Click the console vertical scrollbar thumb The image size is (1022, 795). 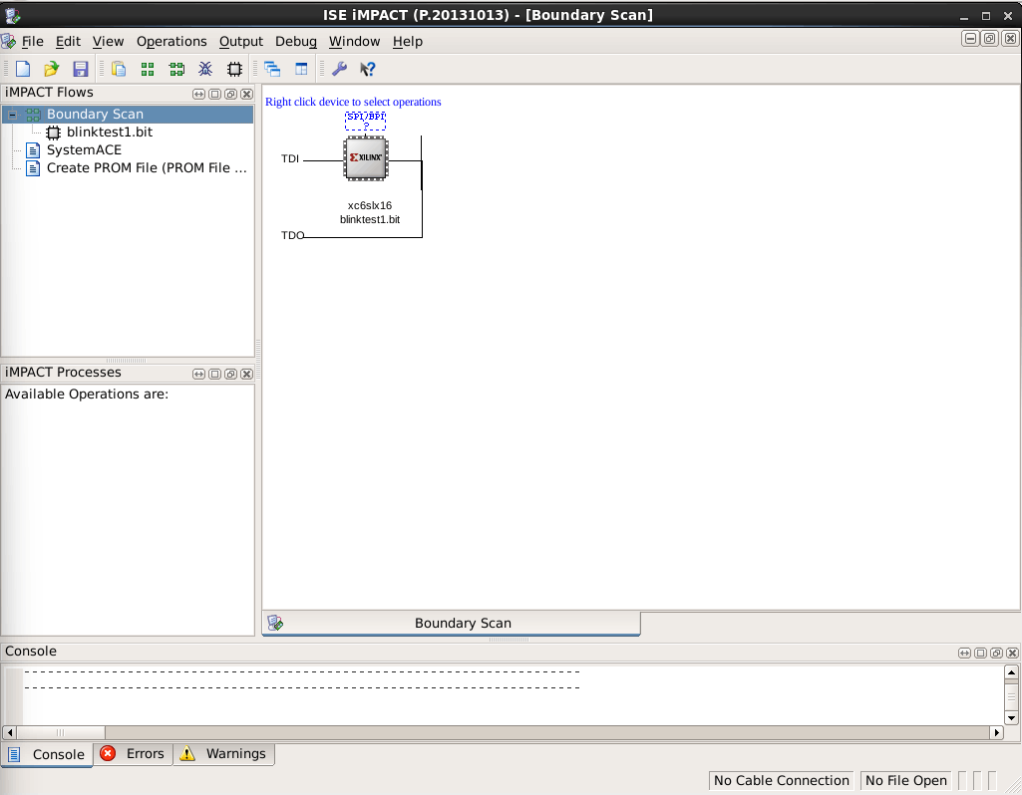(1011, 695)
